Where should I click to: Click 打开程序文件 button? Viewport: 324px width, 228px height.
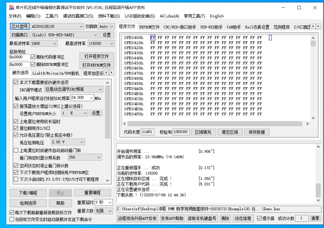point(97,56)
